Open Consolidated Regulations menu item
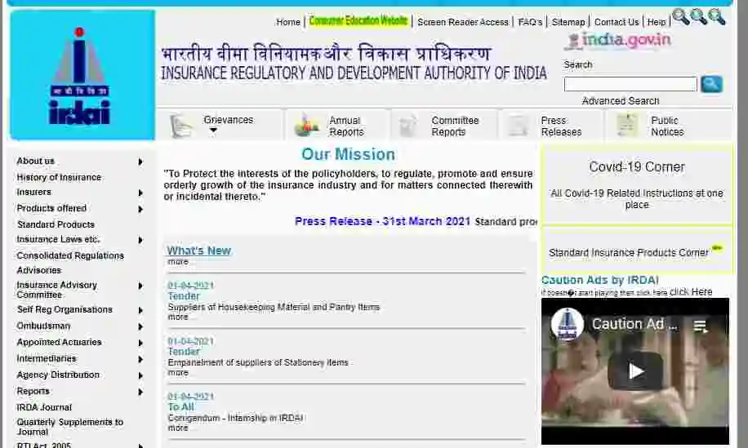748x448 pixels. click(x=70, y=256)
